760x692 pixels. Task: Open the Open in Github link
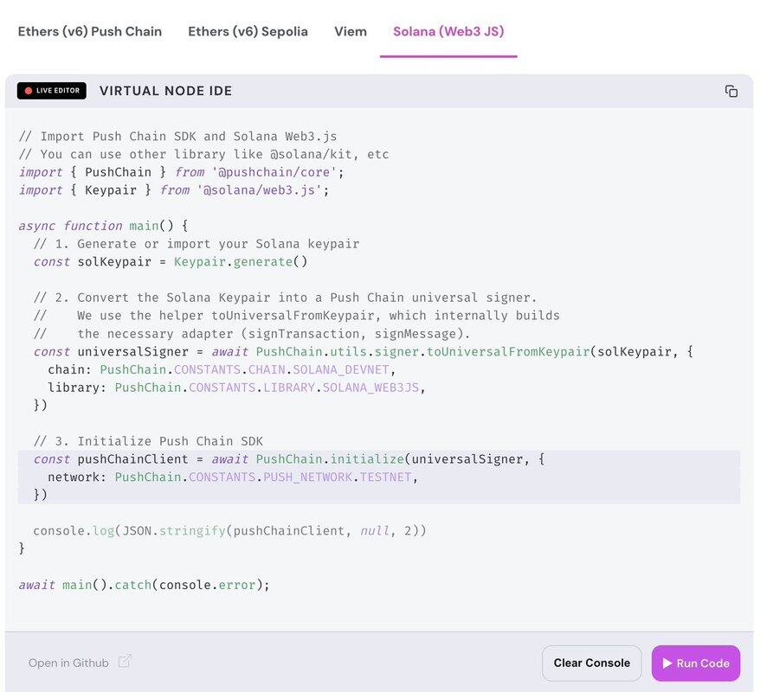[x=68, y=663]
